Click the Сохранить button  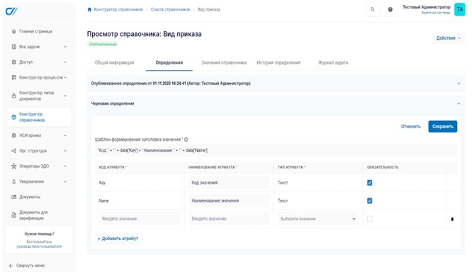442,126
